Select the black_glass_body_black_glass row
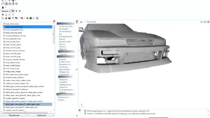 (x=28, y=74)
